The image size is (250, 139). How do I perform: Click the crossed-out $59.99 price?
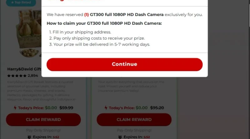[66, 108]
